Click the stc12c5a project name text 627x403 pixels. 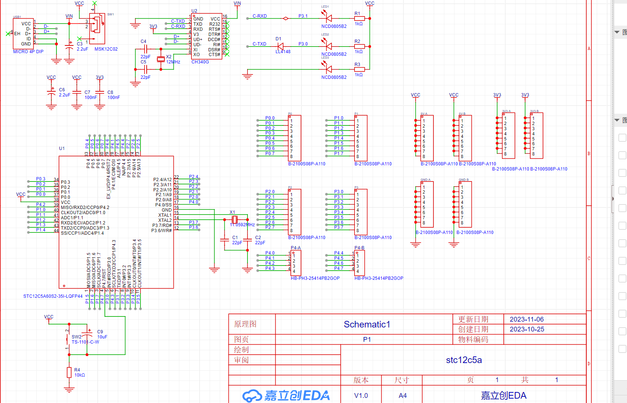pos(464,360)
